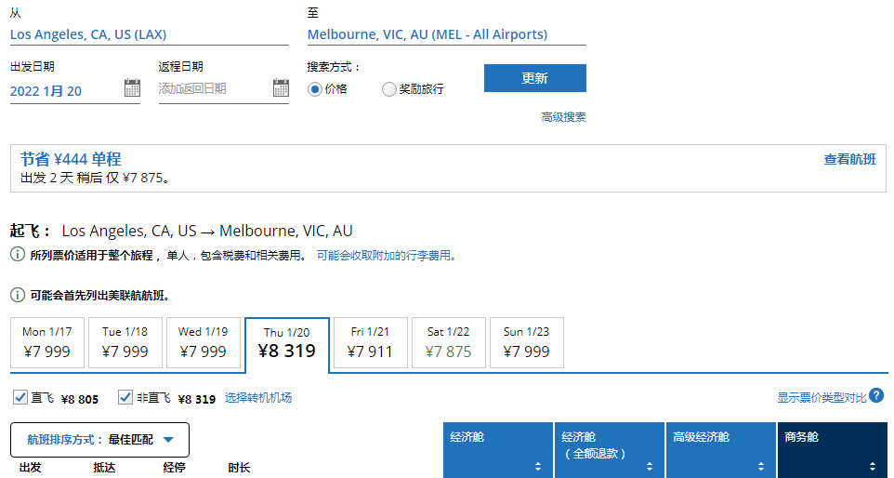Select the 价格 search radio button
The image size is (894, 478).
pos(315,89)
